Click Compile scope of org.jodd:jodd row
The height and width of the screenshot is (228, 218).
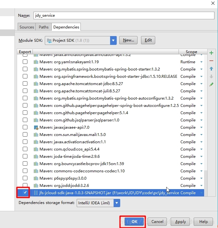click(188, 186)
